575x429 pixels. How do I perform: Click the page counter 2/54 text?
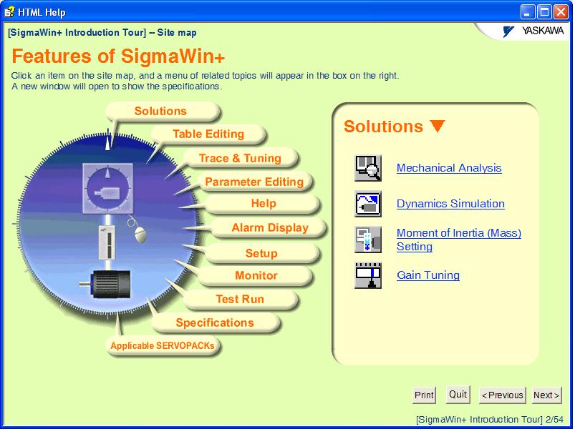click(554, 420)
